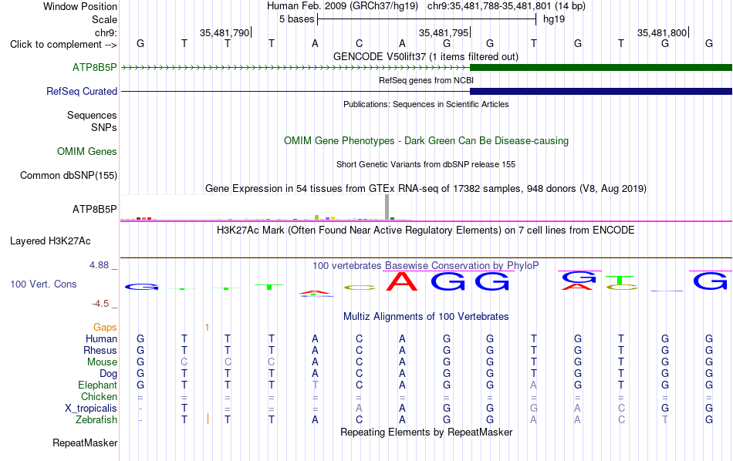Click the orange gap count '1'

(x=207, y=328)
